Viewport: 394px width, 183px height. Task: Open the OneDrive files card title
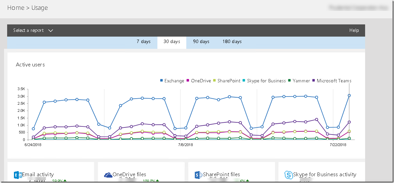129,175
